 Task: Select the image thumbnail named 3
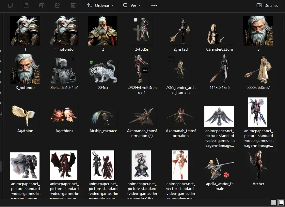pos(258,31)
